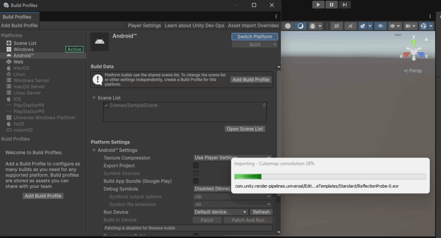Click the debug draw mode bug icon
441x238 pixels.
click(312, 26)
